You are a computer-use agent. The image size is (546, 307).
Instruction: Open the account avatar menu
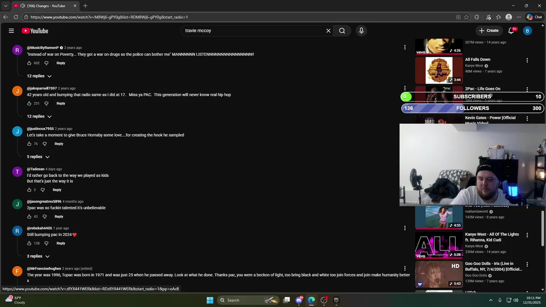tap(527, 31)
